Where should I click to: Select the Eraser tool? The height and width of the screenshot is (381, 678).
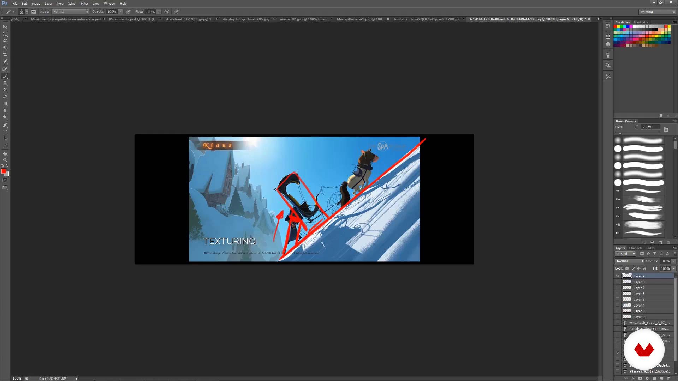[x=5, y=97]
